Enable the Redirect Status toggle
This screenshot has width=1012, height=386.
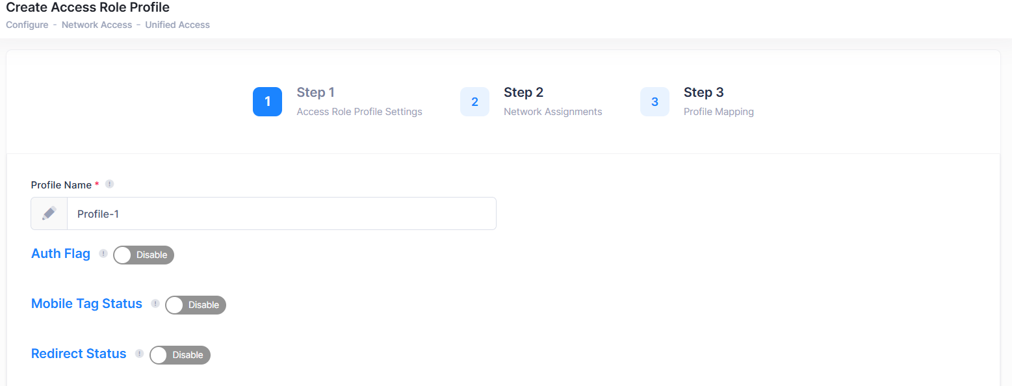[x=179, y=355]
